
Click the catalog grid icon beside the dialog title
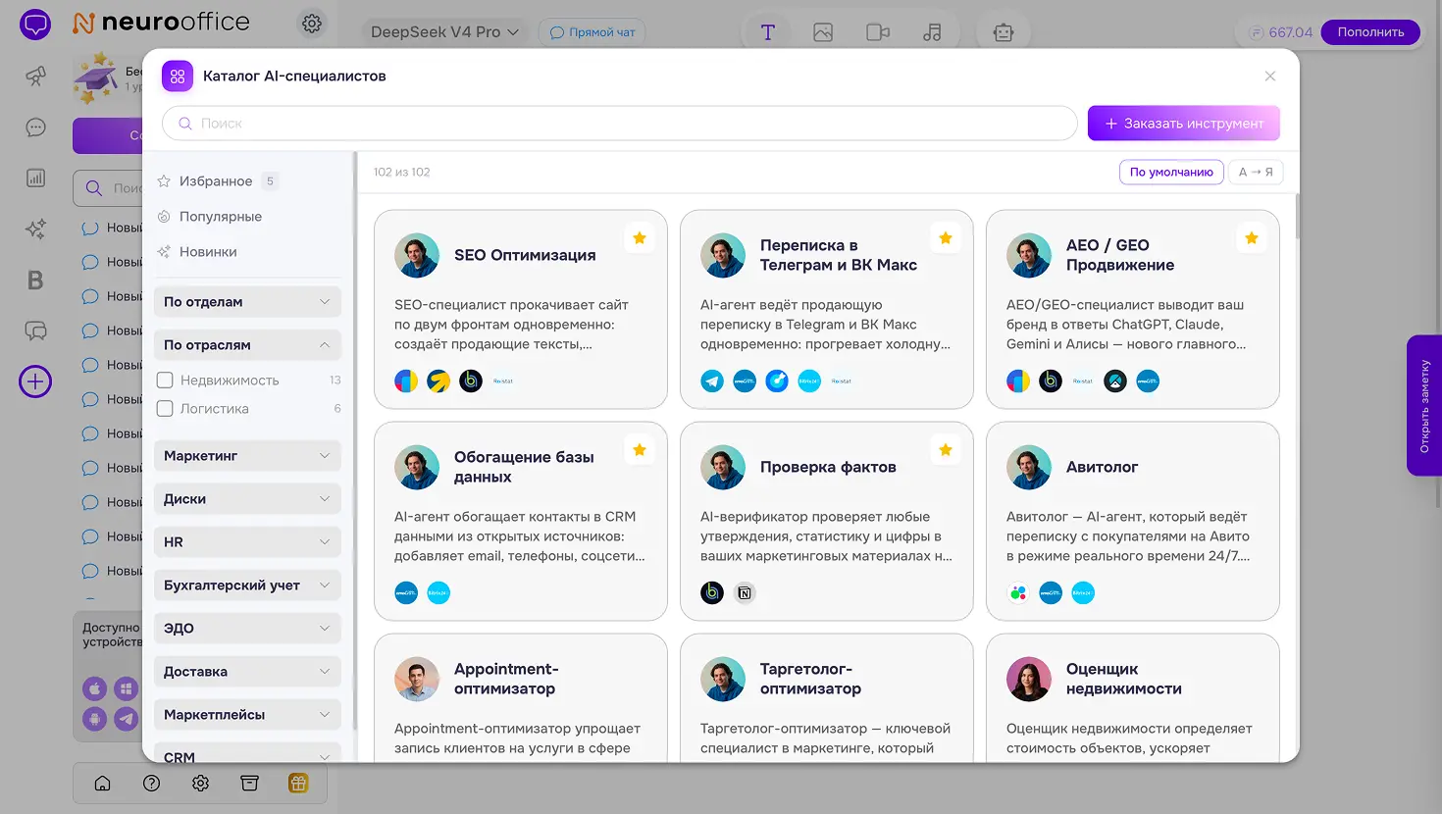click(x=178, y=76)
